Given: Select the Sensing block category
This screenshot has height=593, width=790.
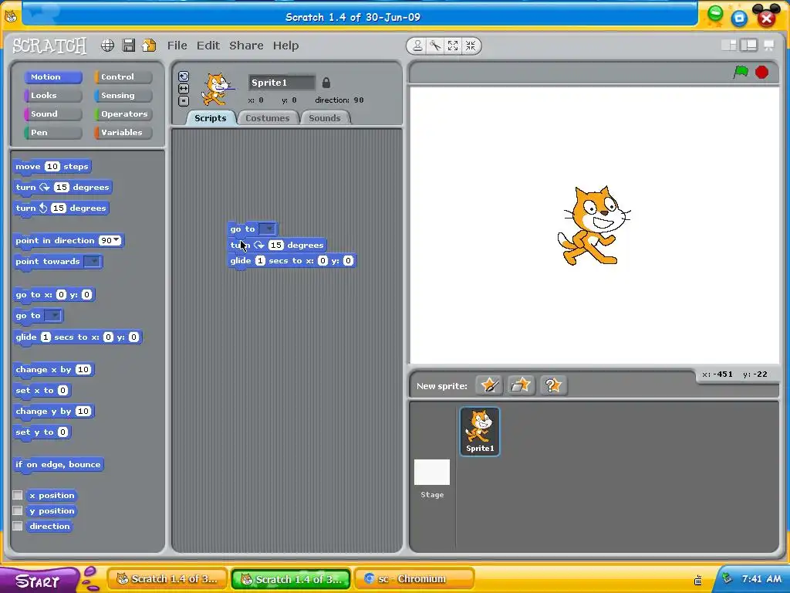Looking at the screenshot, I should [123, 95].
